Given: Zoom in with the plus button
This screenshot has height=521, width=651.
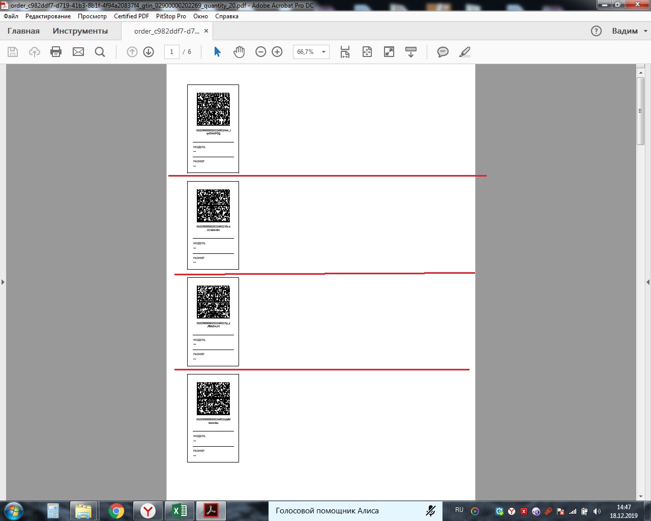Looking at the screenshot, I should 277,52.
